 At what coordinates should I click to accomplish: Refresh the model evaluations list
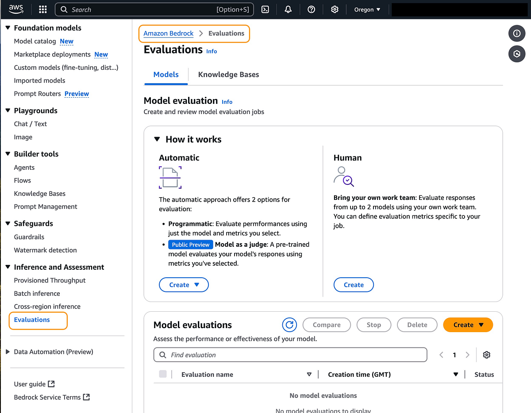point(289,325)
